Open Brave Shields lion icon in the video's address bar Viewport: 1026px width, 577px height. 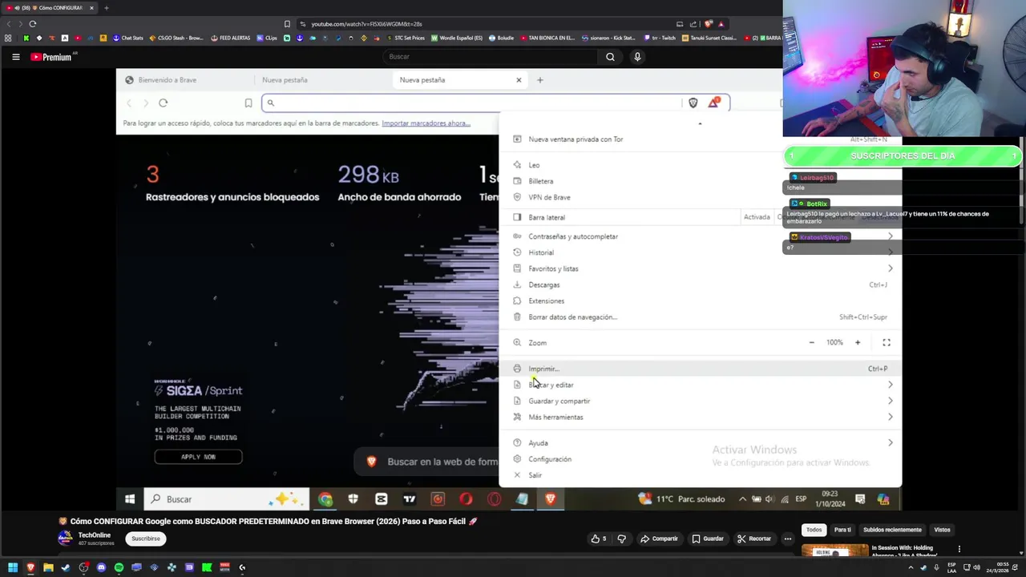(693, 103)
